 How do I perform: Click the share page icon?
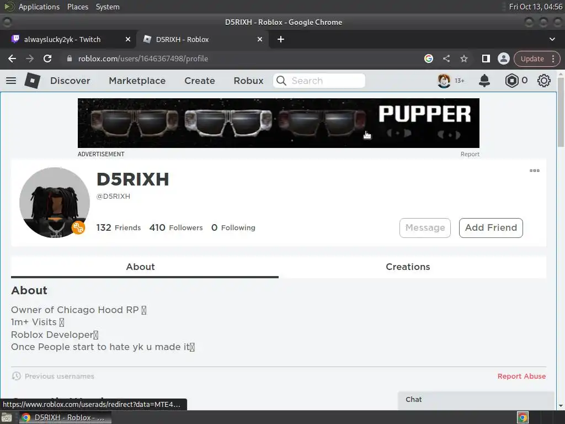pos(446,59)
